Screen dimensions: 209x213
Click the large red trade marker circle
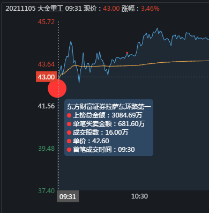[x=57, y=89]
